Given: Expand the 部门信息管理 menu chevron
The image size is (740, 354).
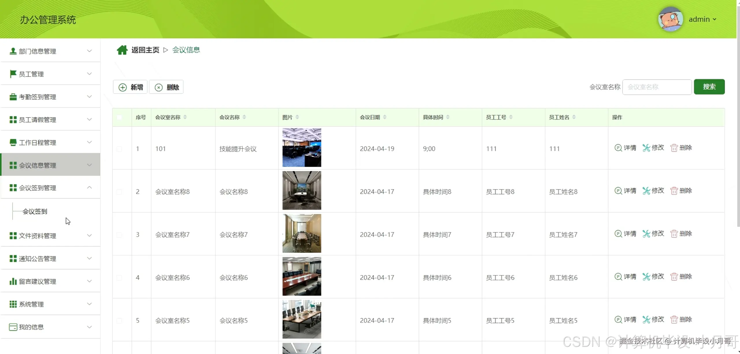Looking at the screenshot, I should pyautogui.click(x=89, y=51).
